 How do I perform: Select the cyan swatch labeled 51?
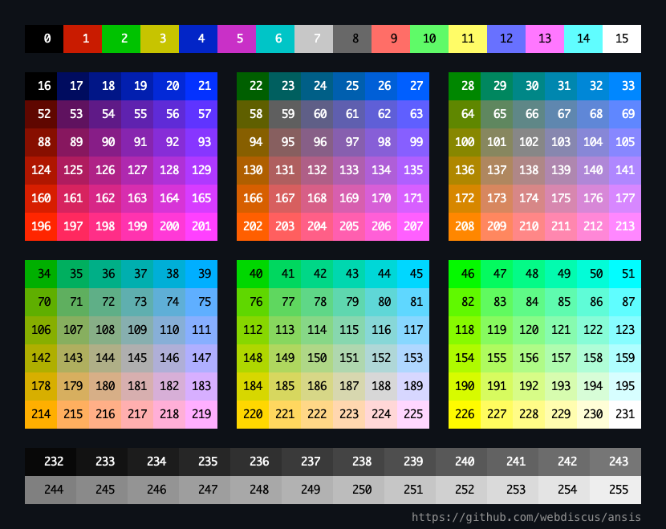pos(625,274)
